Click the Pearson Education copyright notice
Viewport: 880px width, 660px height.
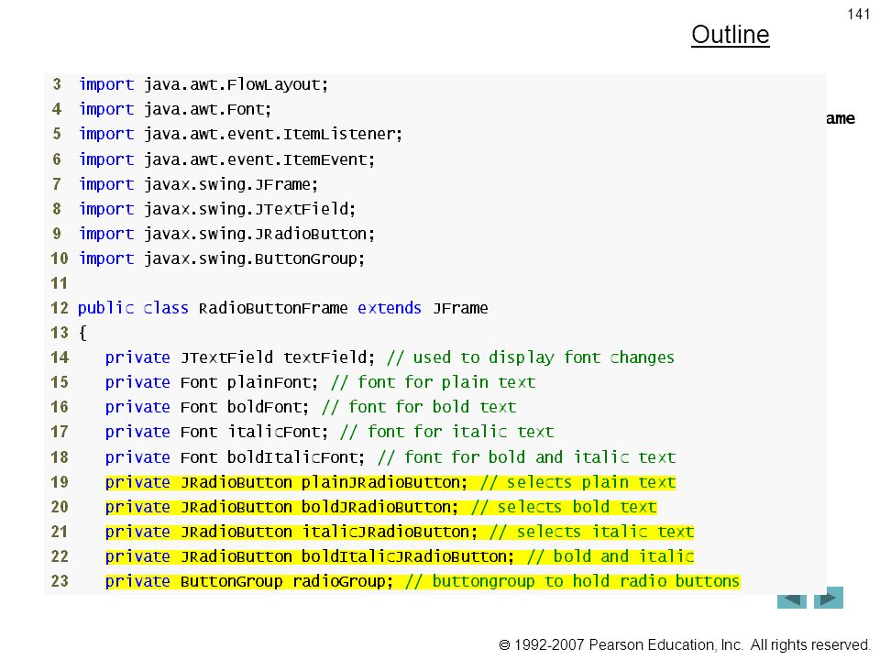(x=685, y=644)
